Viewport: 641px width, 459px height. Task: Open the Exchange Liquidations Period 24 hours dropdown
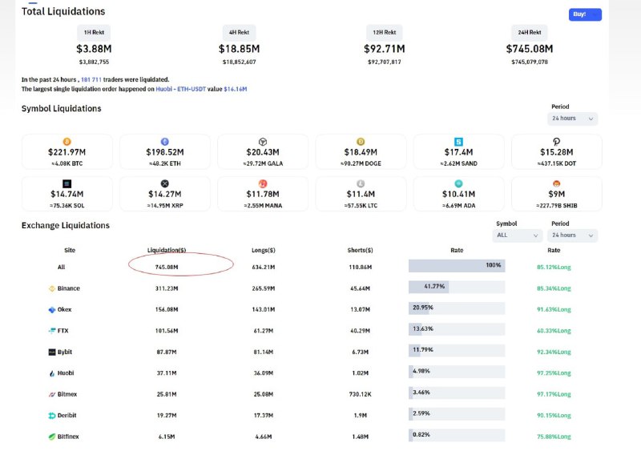(572, 236)
